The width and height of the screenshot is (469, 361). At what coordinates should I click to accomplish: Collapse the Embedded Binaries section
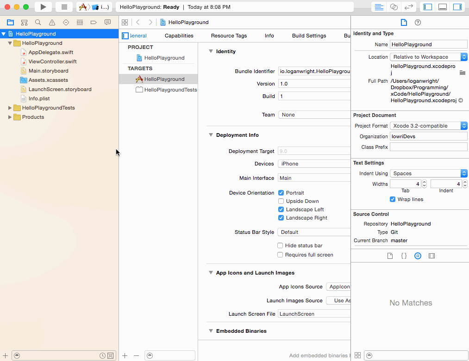[211, 331]
